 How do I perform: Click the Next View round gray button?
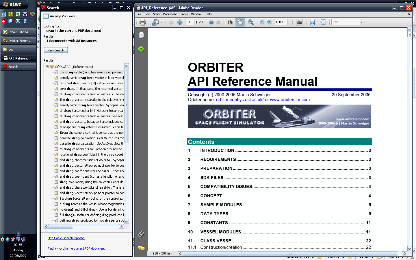pos(218,22)
